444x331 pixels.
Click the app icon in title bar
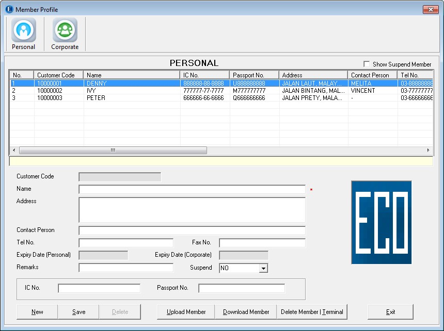point(9,9)
